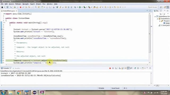Screen dimensions: 170x95
Task: Open the Source menu
Action: (x=11, y=4)
